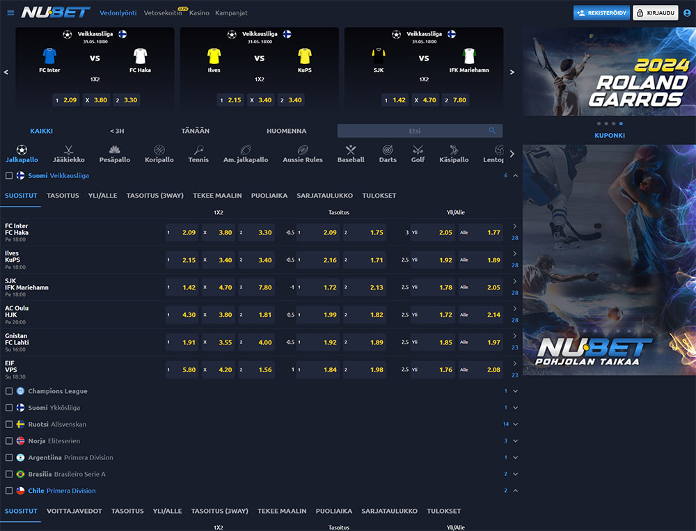The height and width of the screenshot is (531, 696).
Task: Open Veikkausliiga TEKEE MAALIN tab
Action: pos(217,196)
